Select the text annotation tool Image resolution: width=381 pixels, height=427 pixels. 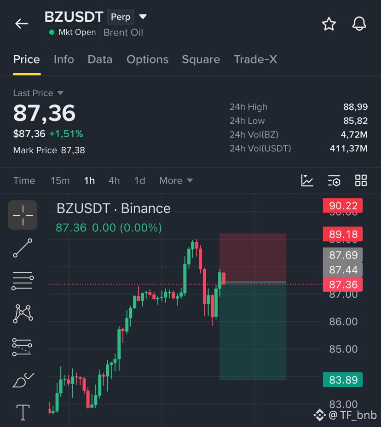click(23, 412)
